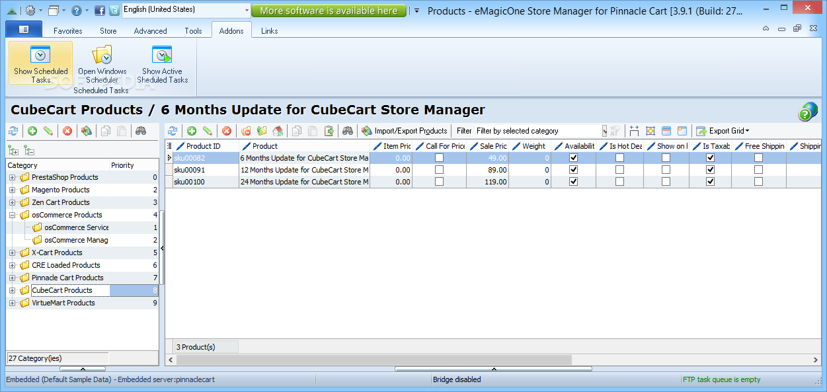Select the Addons ribbon tab

[231, 31]
